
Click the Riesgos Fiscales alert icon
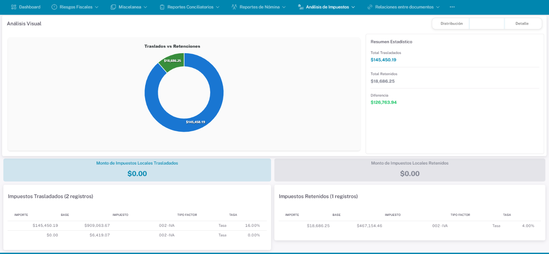coord(54,7)
